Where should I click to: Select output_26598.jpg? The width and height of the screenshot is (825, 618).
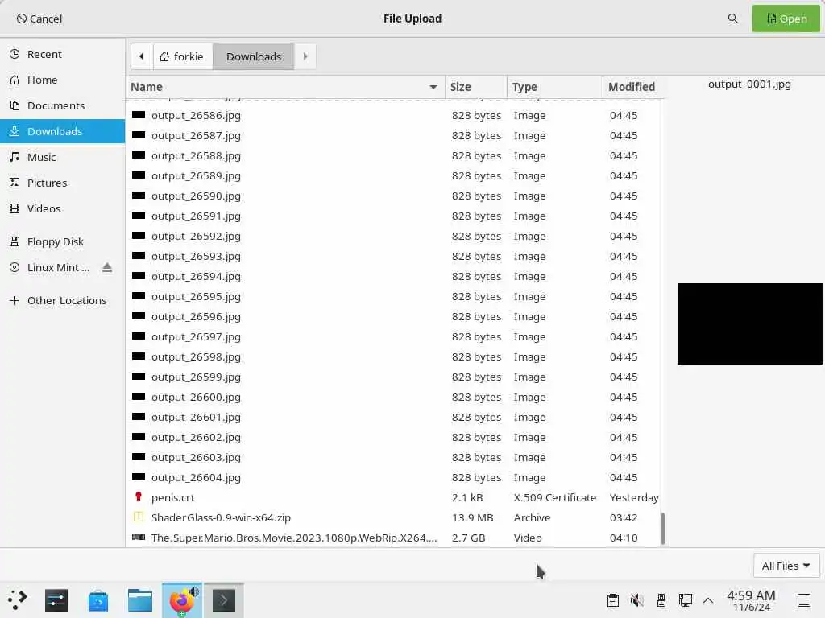[x=392, y=356]
